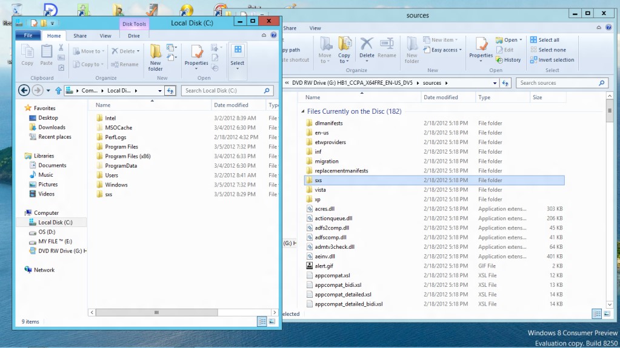Click search magnifier in sources window
620x348 pixels.
(601, 83)
